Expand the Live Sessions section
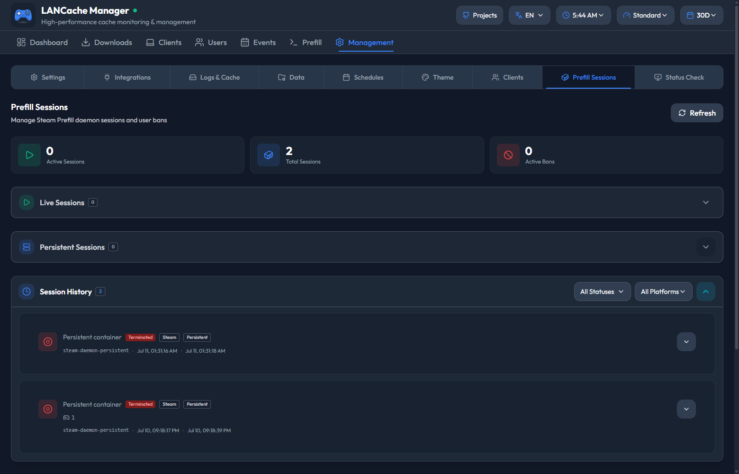 706,202
